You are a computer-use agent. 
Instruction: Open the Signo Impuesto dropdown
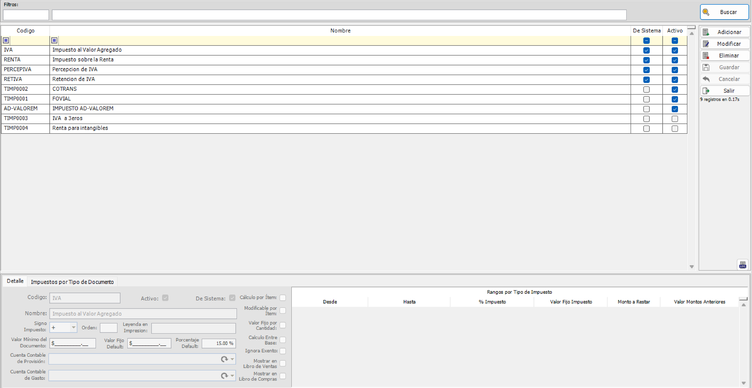73,327
